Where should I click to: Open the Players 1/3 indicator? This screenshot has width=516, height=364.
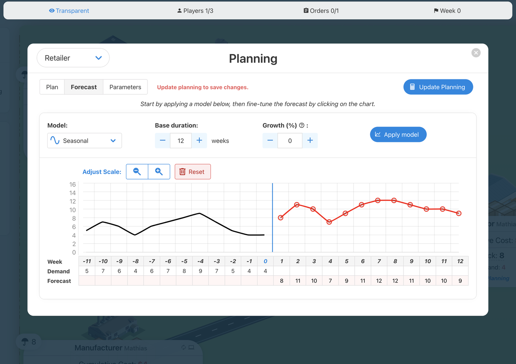(x=195, y=11)
